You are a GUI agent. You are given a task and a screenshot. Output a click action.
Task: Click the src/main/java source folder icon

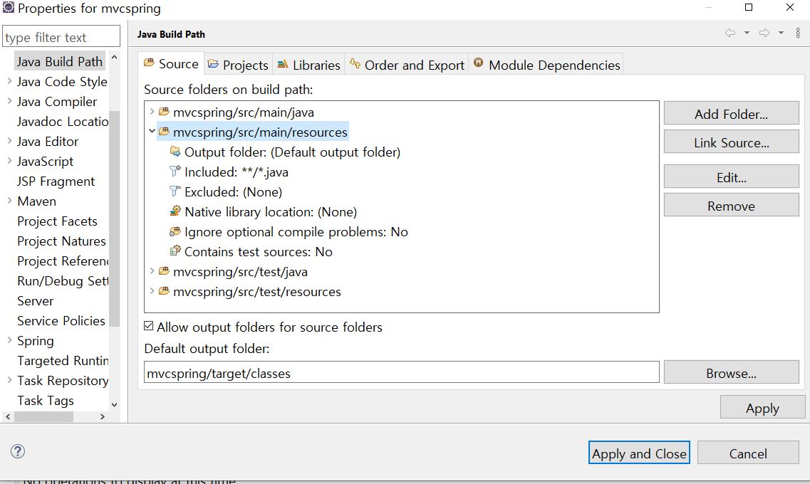point(164,112)
